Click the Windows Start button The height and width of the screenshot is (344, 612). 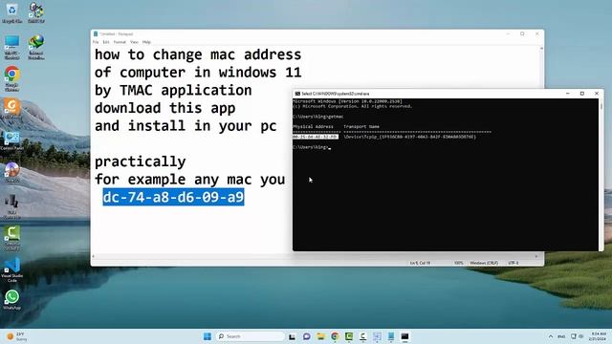tap(208, 336)
